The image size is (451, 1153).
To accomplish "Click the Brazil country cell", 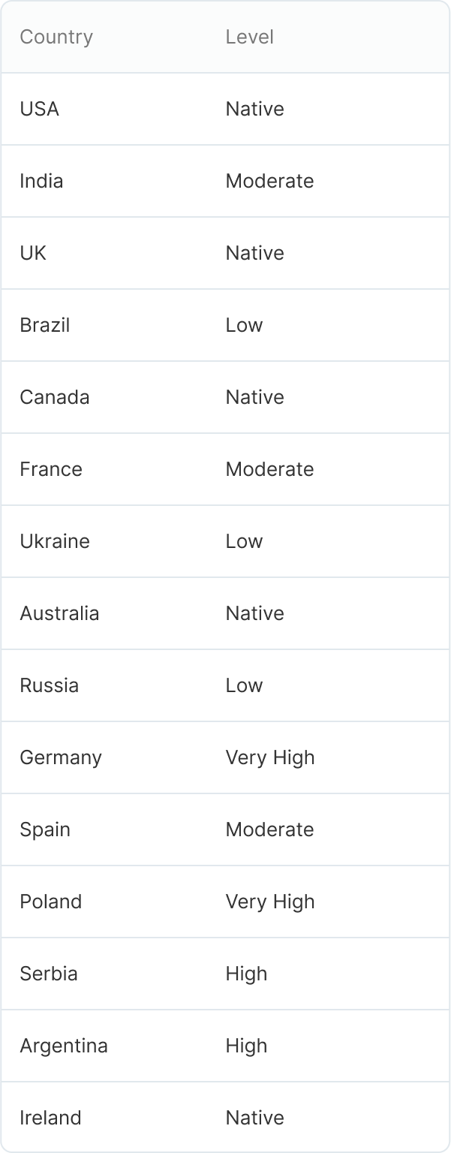I will 45,325.
